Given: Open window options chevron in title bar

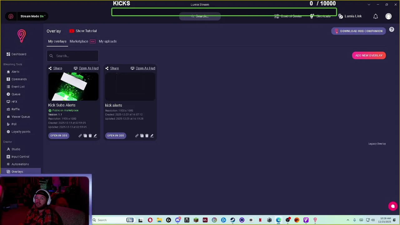Looking at the screenshot, I should click(369, 5).
